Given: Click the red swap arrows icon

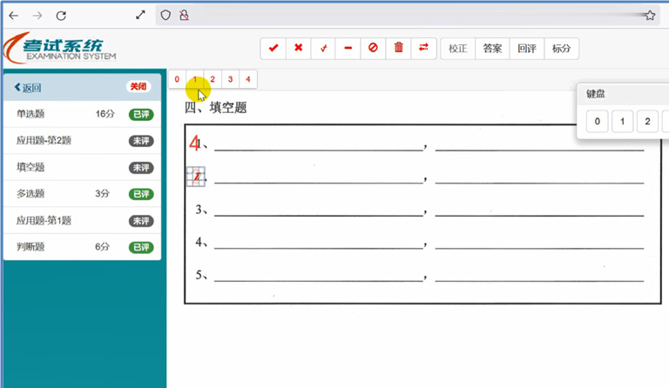Looking at the screenshot, I should [423, 49].
